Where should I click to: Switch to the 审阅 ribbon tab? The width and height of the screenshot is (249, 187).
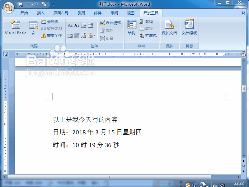point(114,13)
